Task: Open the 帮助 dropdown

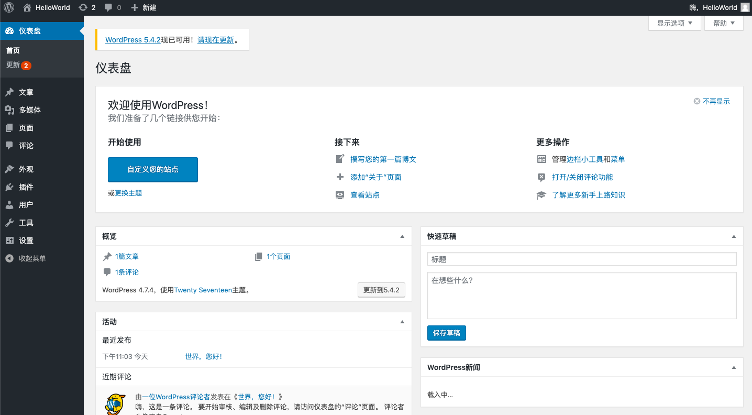Action: (724, 23)
